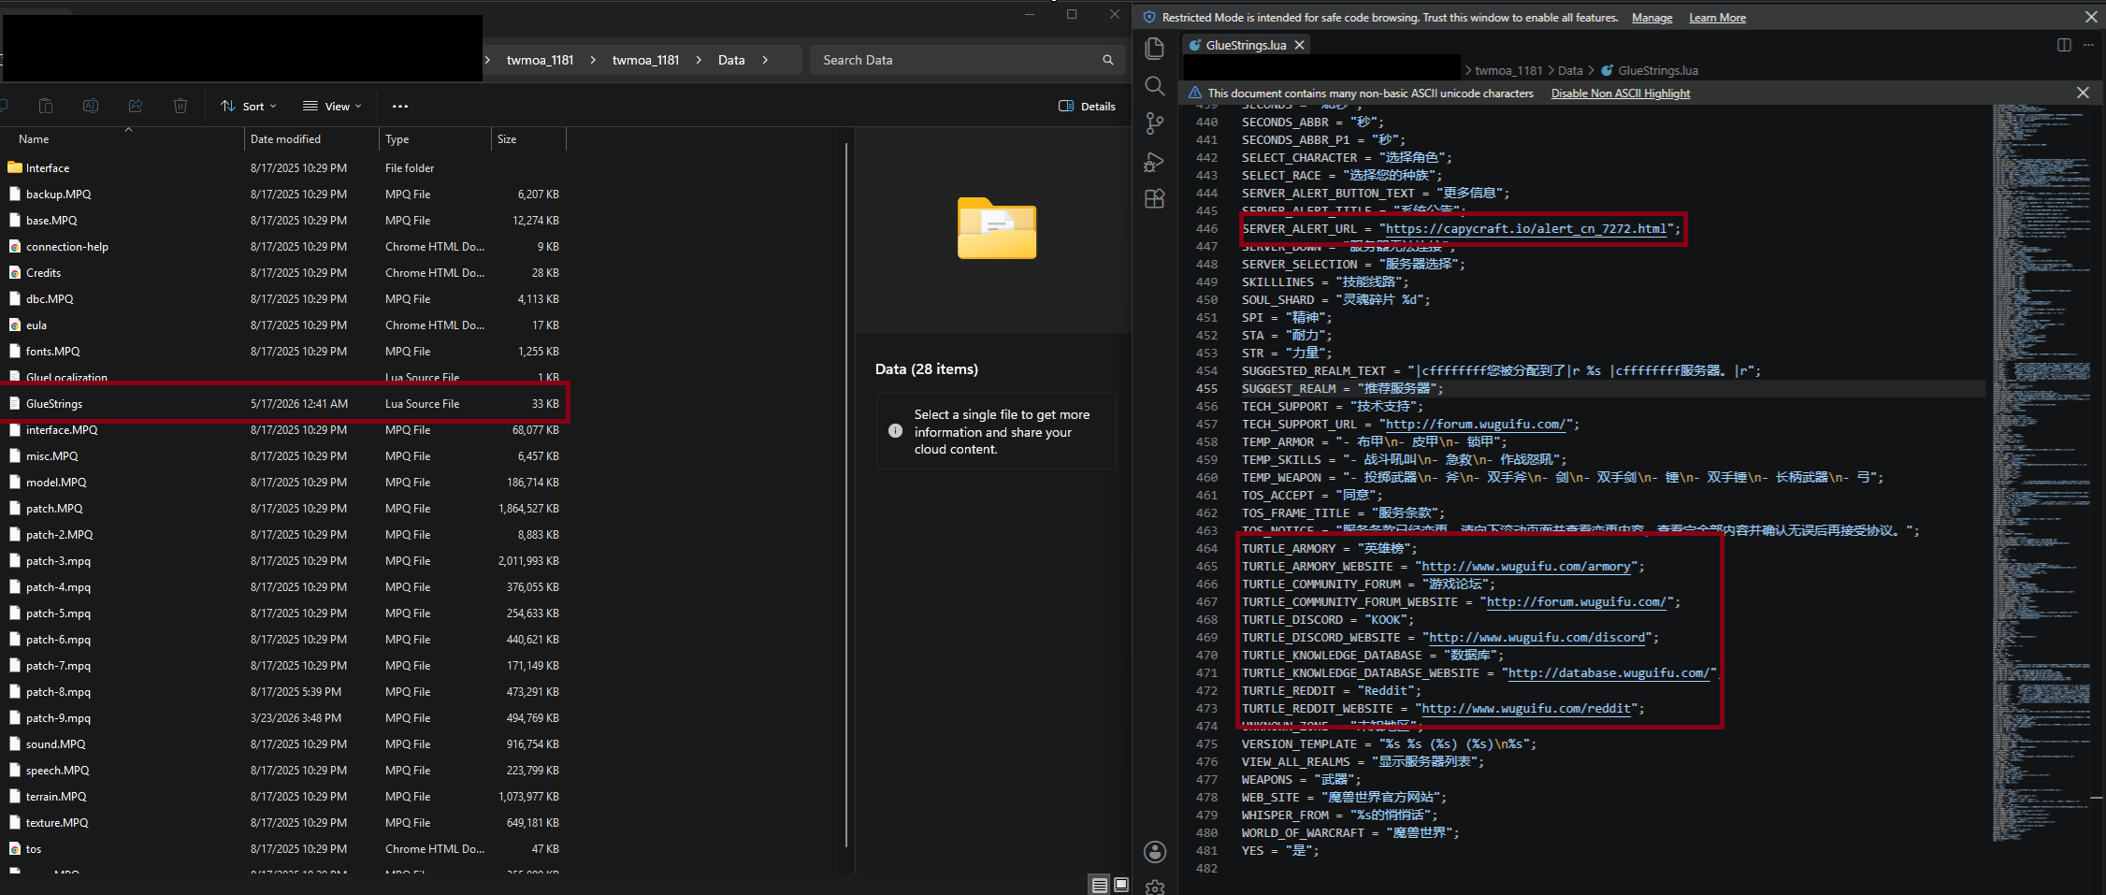Click Disable Non ASCII Highlight link
The image size is (2106, 895).
(1621, 94)
